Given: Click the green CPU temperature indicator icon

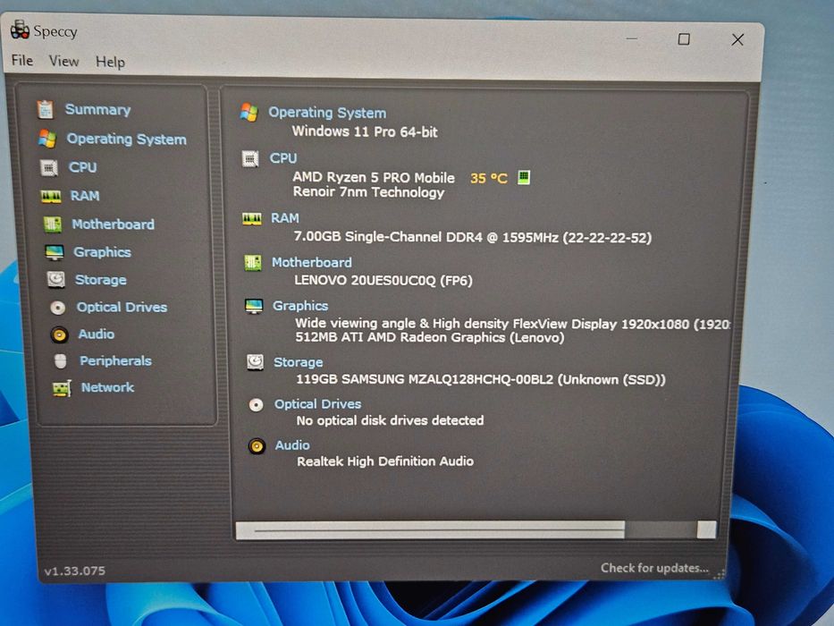Looking at the screenshot, I should pyautogui.click(x=524, y=177).
